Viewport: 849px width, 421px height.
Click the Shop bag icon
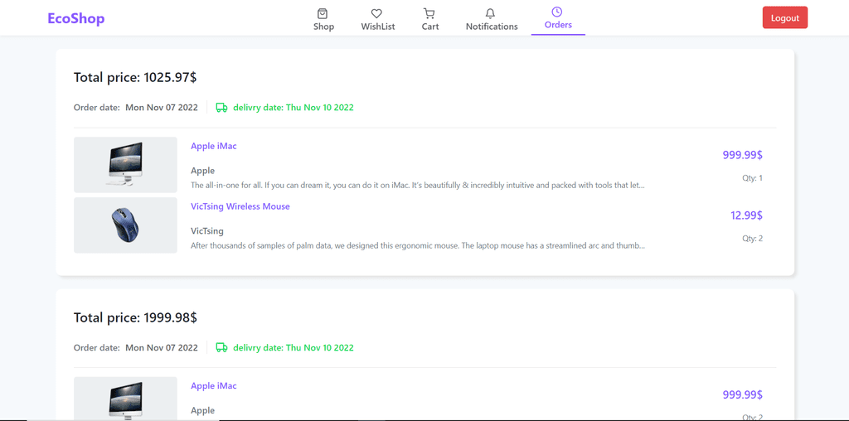[323, 13]
